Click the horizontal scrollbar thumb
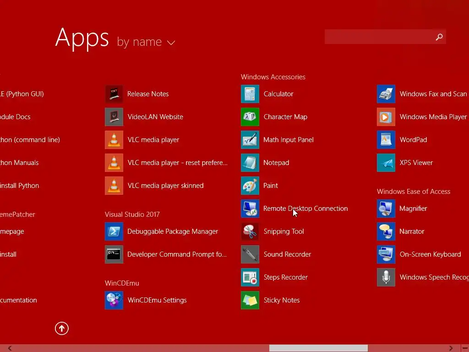 click(x=318, y=348)
